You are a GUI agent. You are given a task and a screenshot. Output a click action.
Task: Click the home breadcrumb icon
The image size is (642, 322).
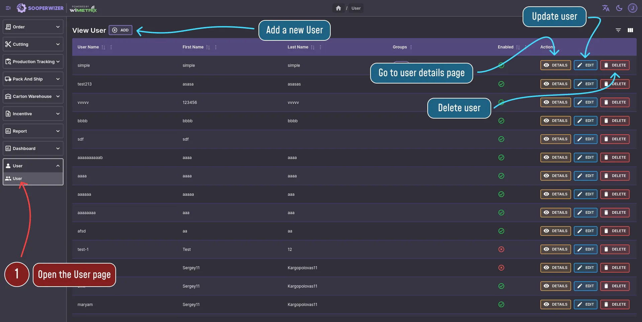pos(338,8)
